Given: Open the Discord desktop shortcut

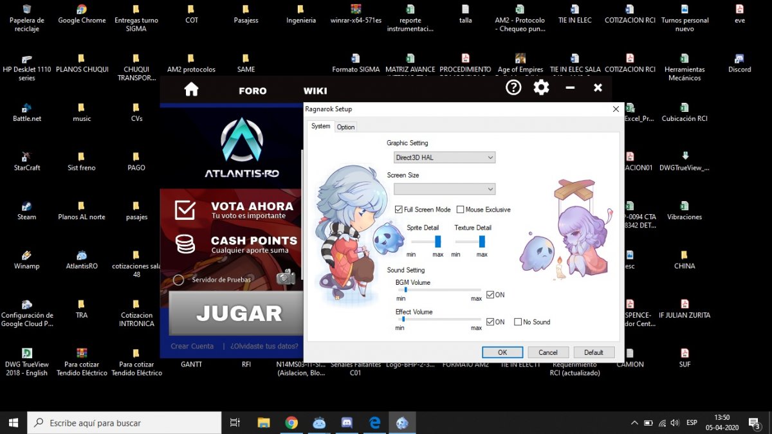Looking at the screenshot, I should click(x=739, y=59).
